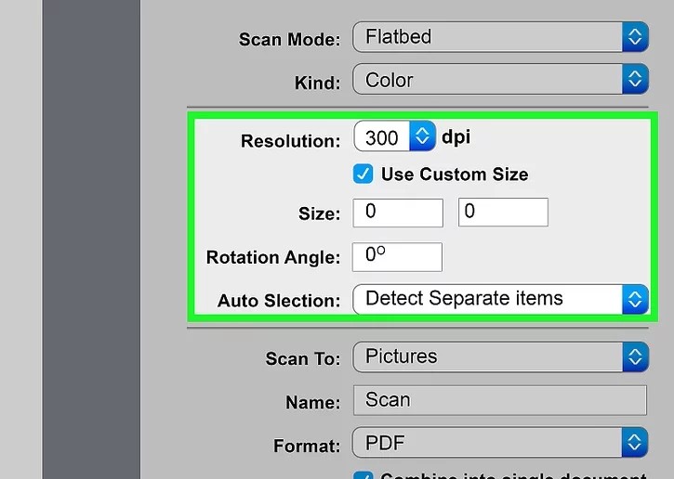Click the Name field containing Scan

tap(499, 400)
